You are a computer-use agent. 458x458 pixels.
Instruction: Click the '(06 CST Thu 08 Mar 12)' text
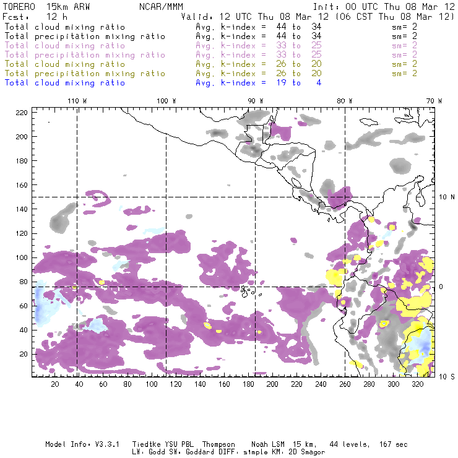click(394, 17)
